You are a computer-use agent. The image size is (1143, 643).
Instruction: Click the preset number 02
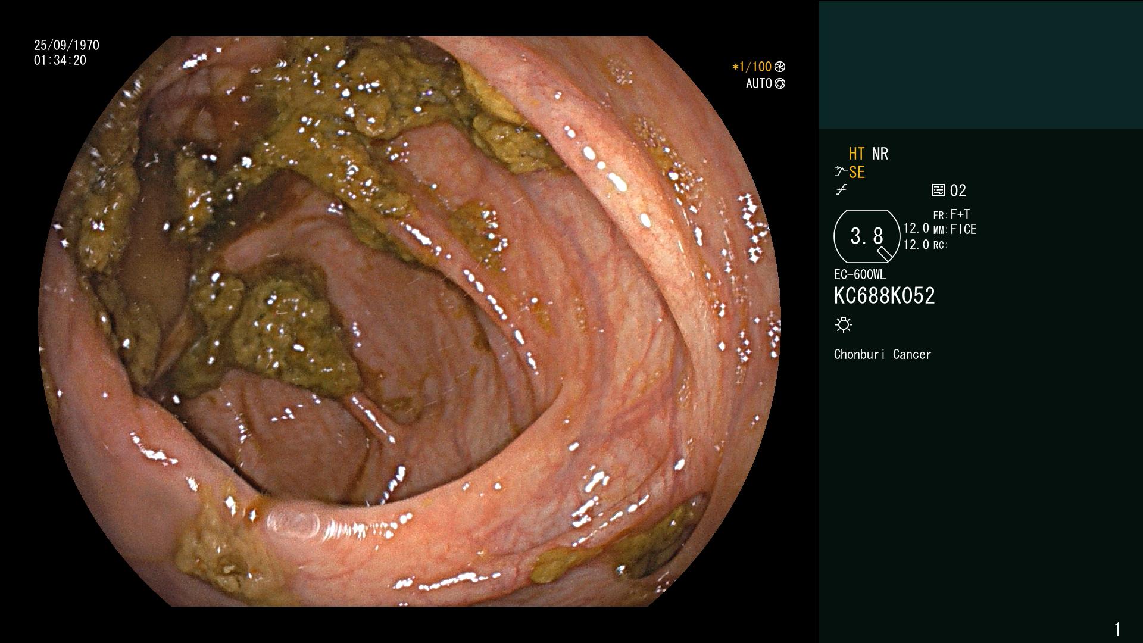[x=958, y=191]
